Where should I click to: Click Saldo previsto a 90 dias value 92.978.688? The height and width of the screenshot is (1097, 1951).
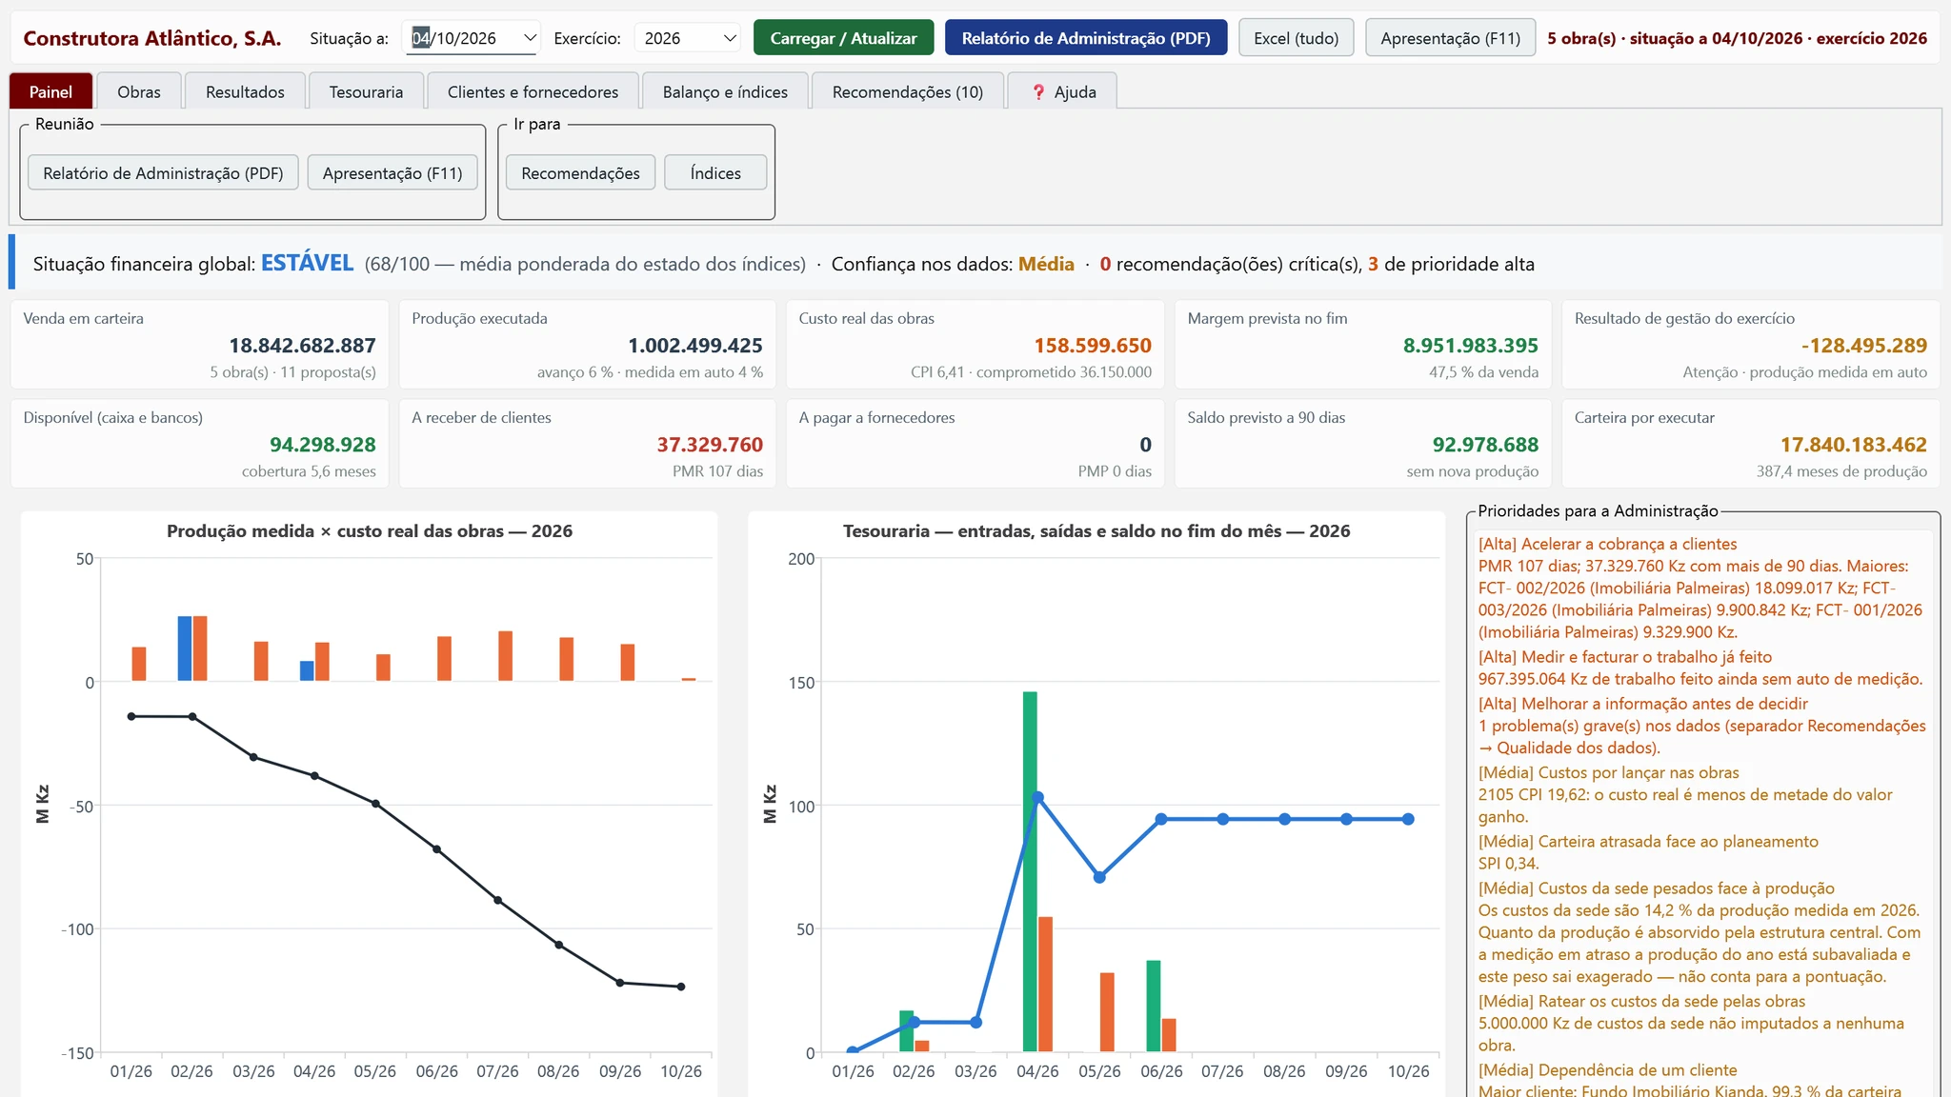1485,445
